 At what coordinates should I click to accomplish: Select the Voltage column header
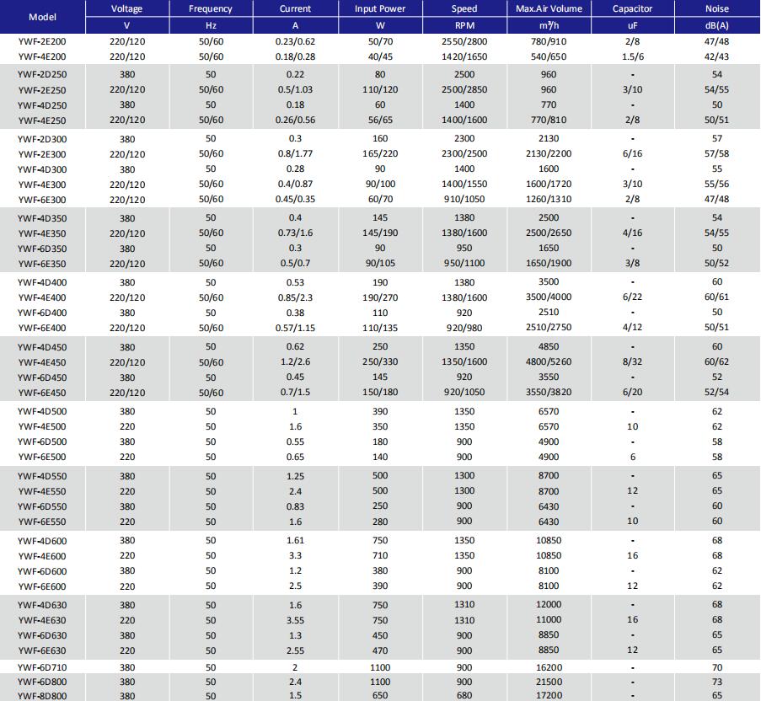click(126, 9)
